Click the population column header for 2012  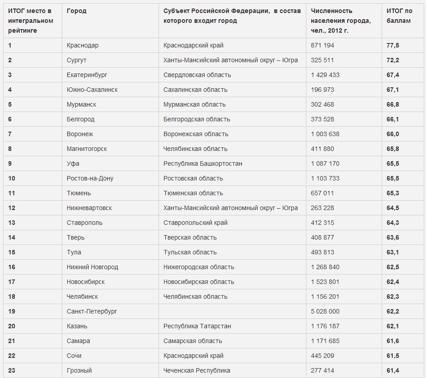click(340, 21)
